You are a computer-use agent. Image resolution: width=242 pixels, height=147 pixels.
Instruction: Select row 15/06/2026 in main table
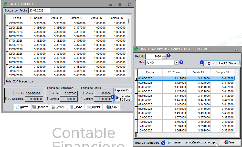[x=67, y=49]
